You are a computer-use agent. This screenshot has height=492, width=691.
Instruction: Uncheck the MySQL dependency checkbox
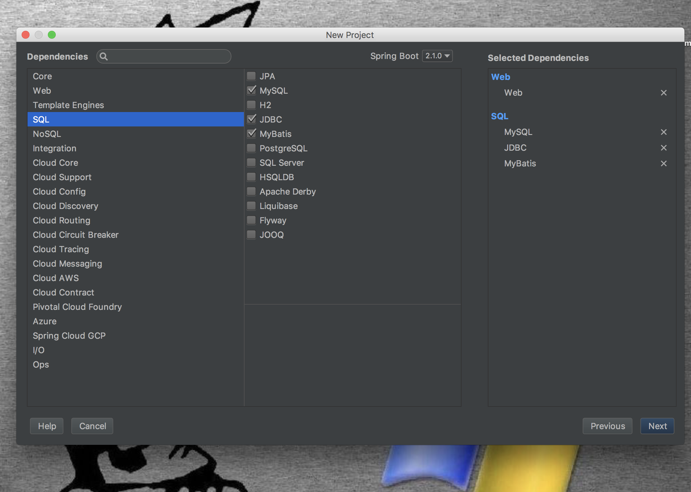tap(251, 90)
